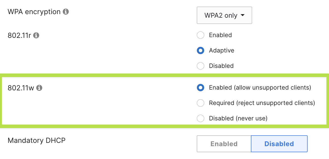Choose Disabled (never use) radio button
Image resolution: width=329 pixels, height=159 pixels.
pyautogui.click(x=201, y=118)
